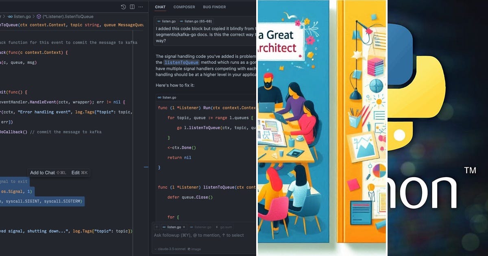
Task: Remove listen.go from chat context with its x
Action: pyautogui.click(x=184, y=227)
